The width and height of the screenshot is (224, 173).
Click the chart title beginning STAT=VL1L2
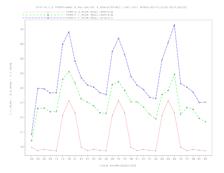point(111,7)
